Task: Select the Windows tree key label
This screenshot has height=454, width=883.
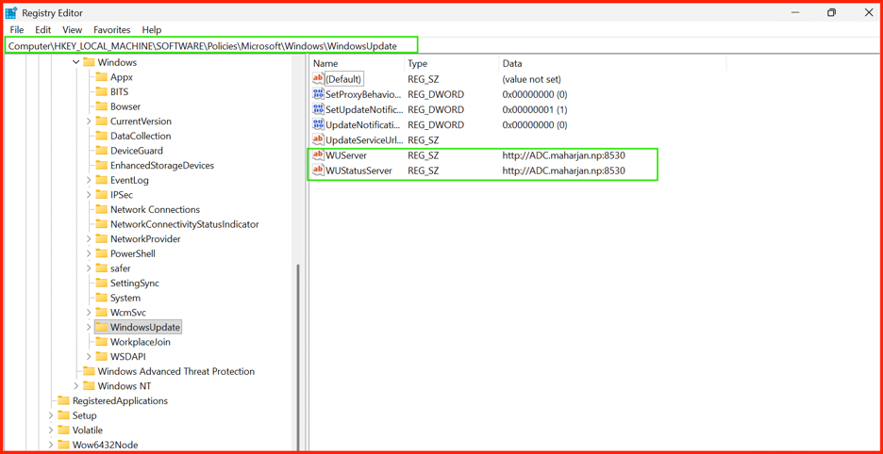Action: (117, 62)
